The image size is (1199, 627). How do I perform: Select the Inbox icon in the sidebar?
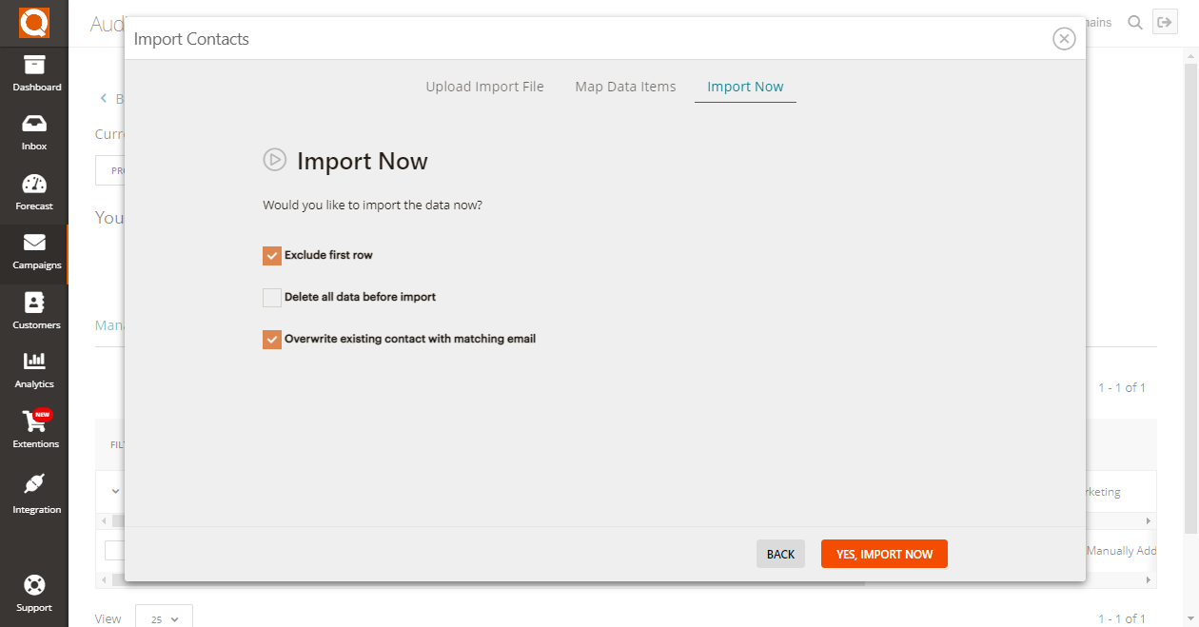(x=34, y=132)
